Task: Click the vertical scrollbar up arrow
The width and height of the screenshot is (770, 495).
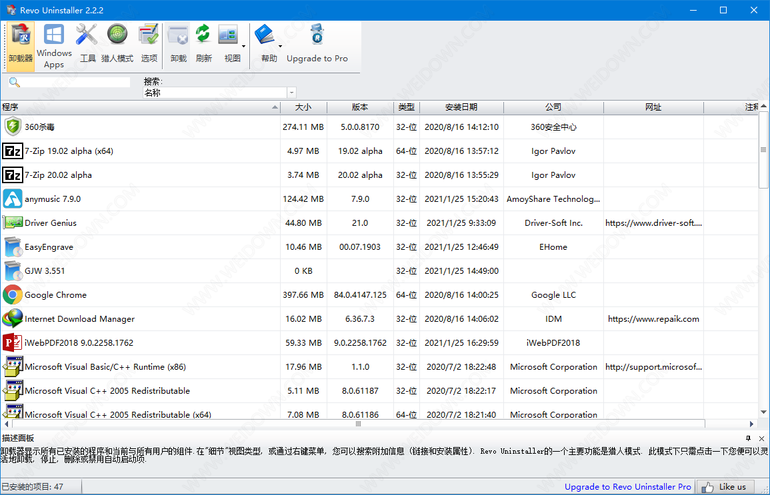Action: pos(763,106)
